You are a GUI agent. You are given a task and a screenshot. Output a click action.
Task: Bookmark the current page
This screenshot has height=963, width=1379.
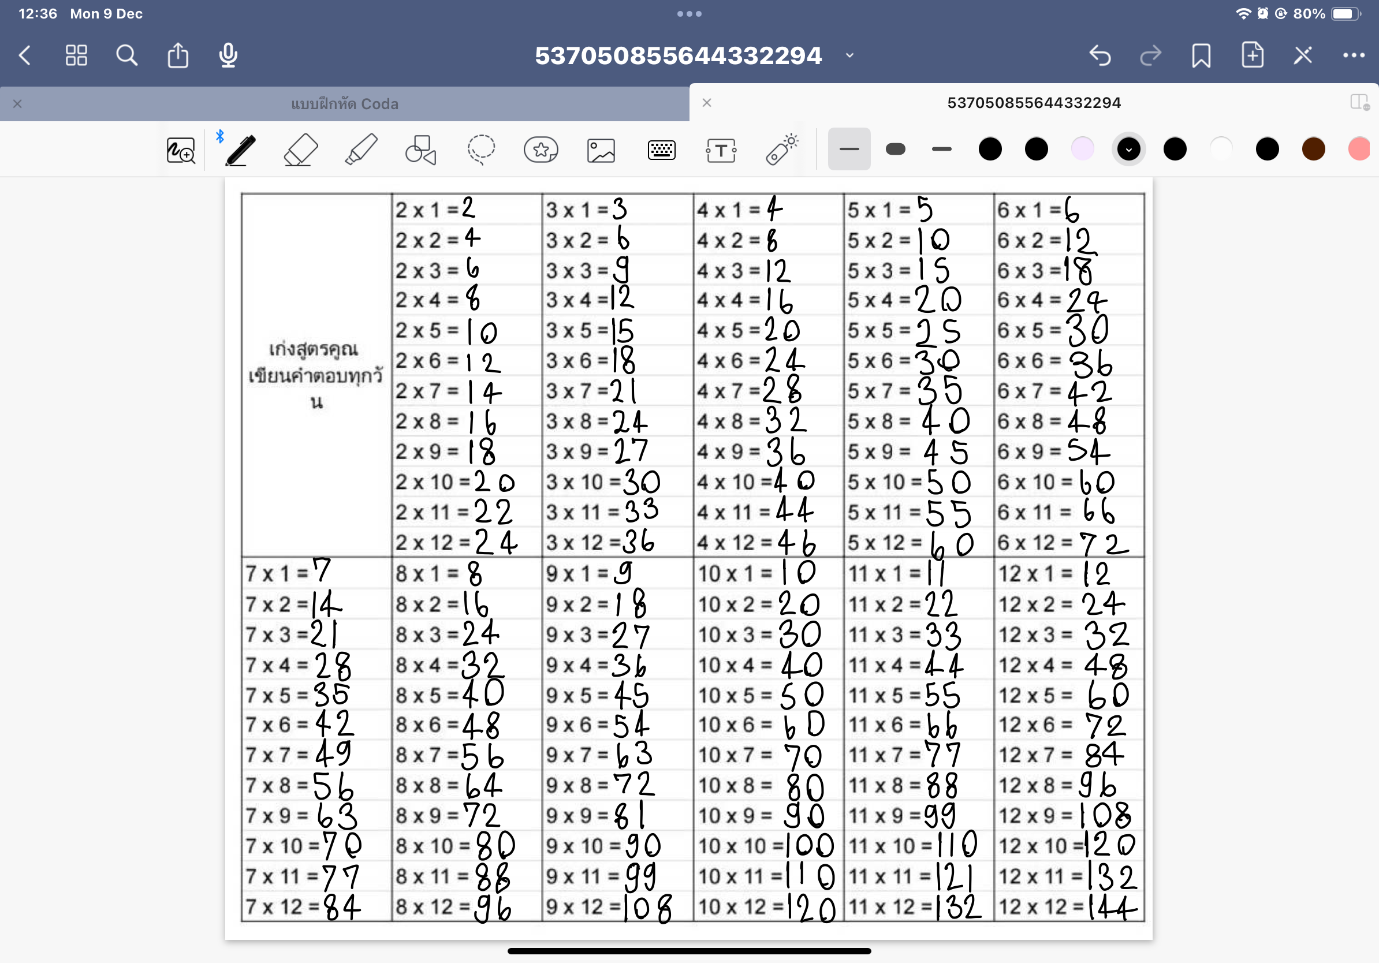pyautogui.click(x=1201, y=55)
